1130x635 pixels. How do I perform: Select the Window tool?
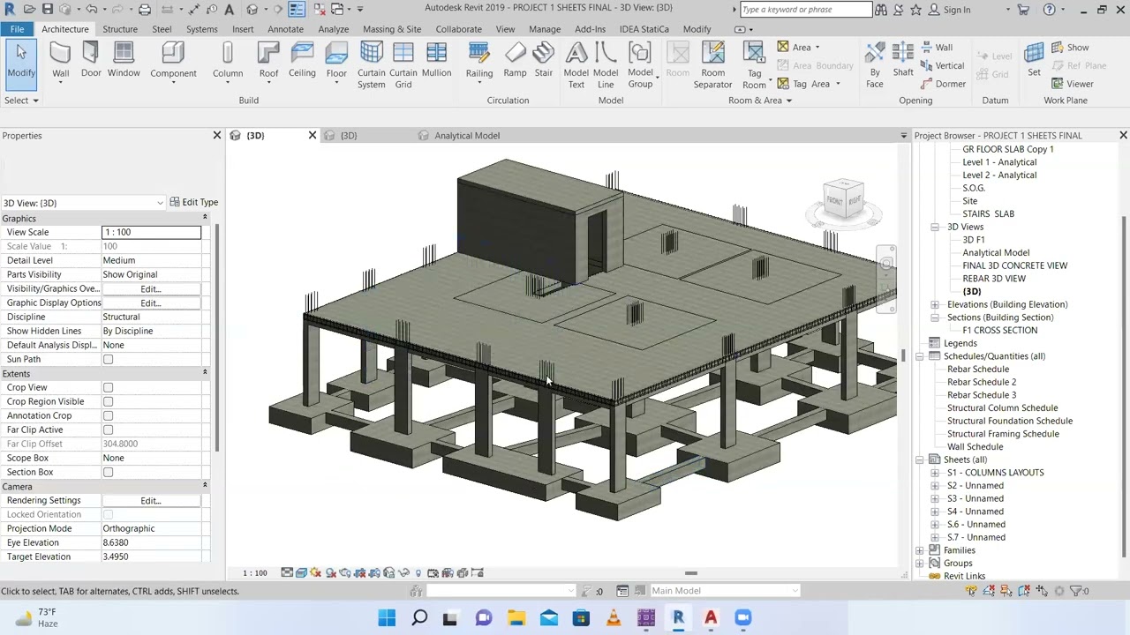(x=124, y=62)
